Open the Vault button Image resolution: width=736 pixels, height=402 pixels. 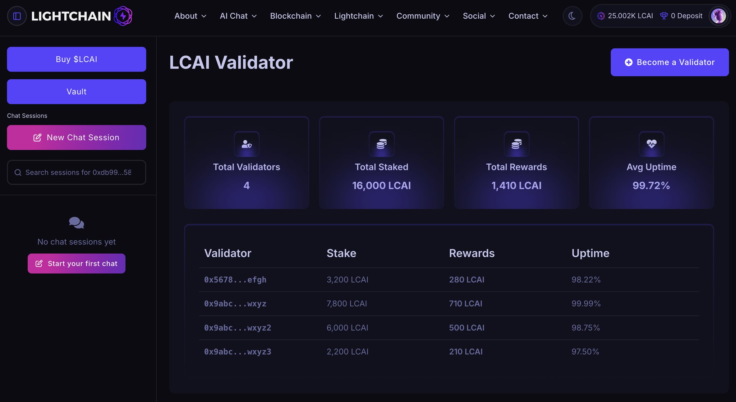77,92
